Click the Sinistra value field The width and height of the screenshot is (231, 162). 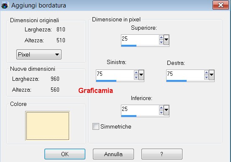tap(115, 75)
